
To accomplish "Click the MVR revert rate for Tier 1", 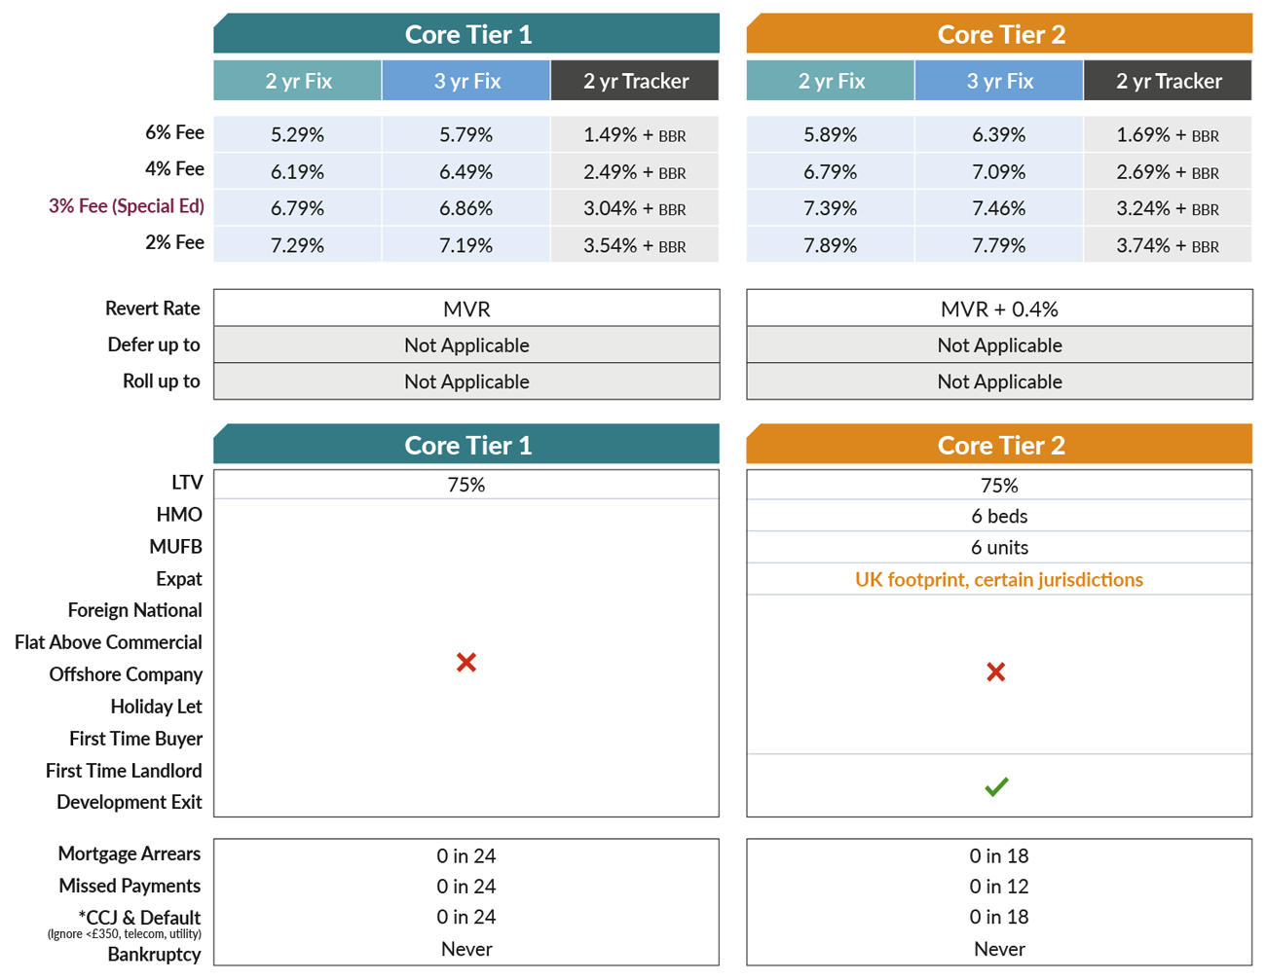I will [466, 309].
